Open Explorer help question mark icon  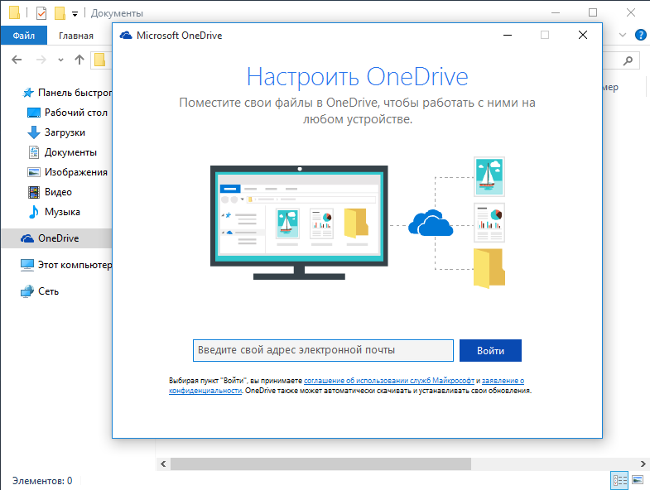(640, 35)
